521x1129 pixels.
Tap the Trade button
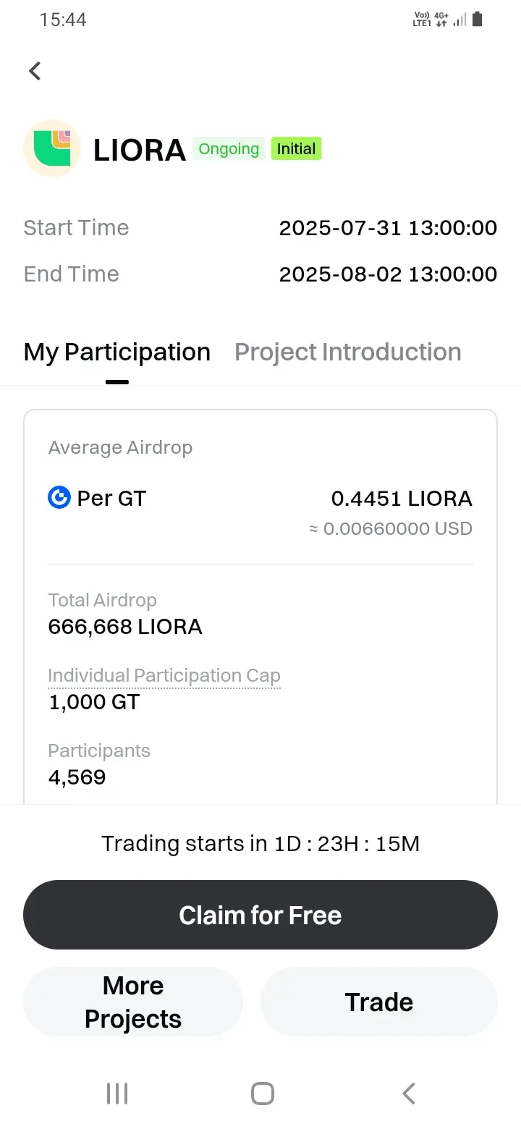pyautogui.click(x=379, y=1002)
